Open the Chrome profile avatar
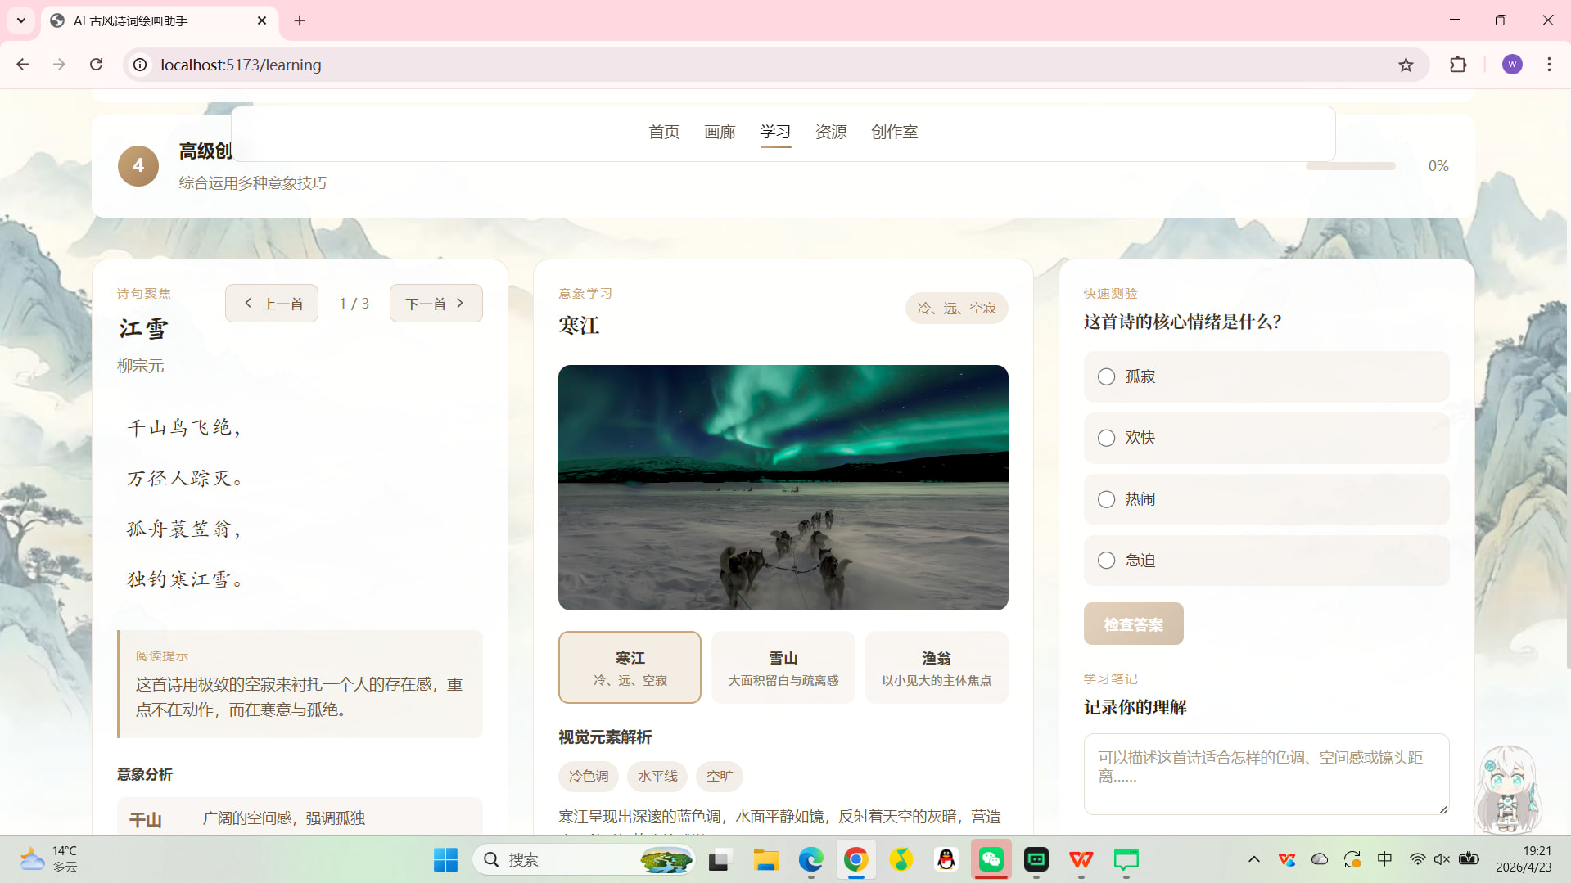Image resolution: width=1571 pixels, height=883 pixels. tap(1512, 65)
